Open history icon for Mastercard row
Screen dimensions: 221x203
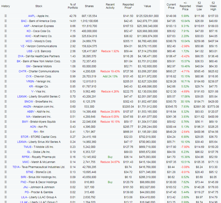(x=6, y=117)
